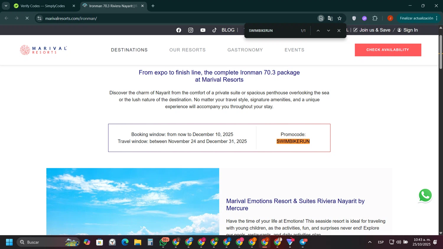Click Finalizar actualización button

pos(416,18)
